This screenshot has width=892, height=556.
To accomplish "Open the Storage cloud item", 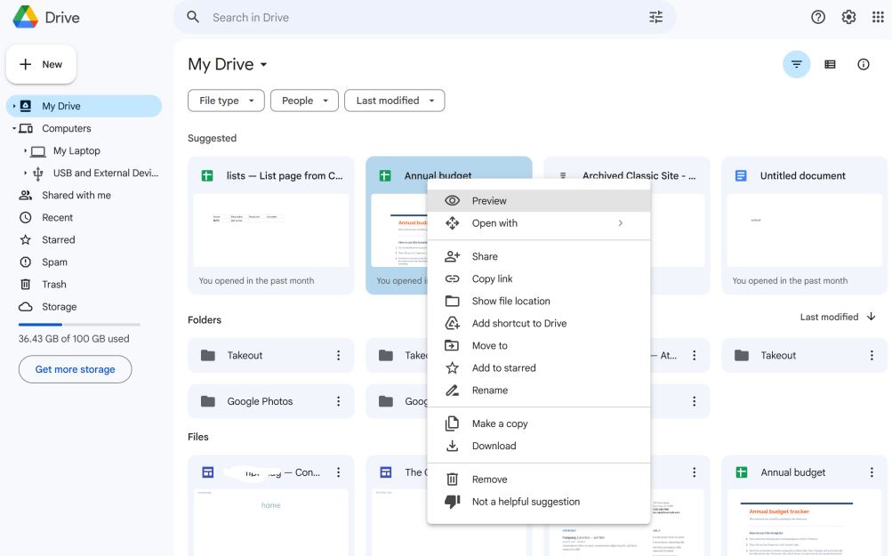I will 59,306.
